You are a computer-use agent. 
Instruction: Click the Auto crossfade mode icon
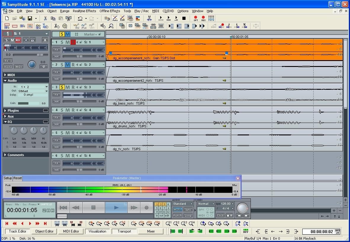pos(115,18)
